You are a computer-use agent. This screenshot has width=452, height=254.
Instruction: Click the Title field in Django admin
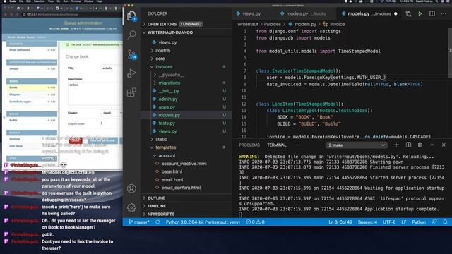point(112,68)
